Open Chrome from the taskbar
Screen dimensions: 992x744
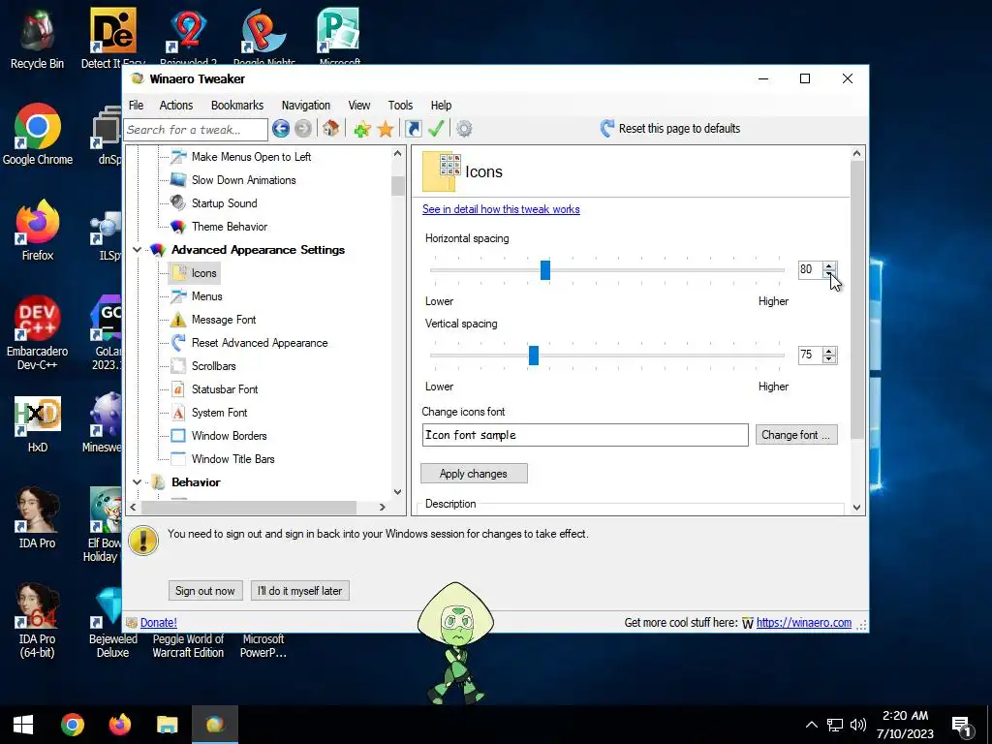click(x=72, y=725)
